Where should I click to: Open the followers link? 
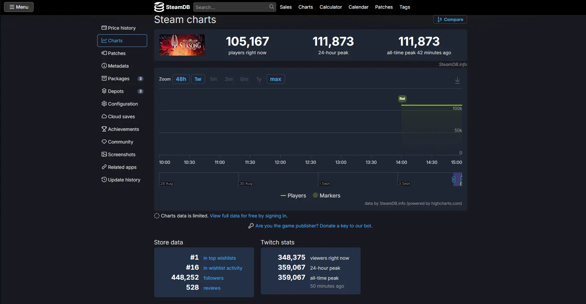(213, 278)
